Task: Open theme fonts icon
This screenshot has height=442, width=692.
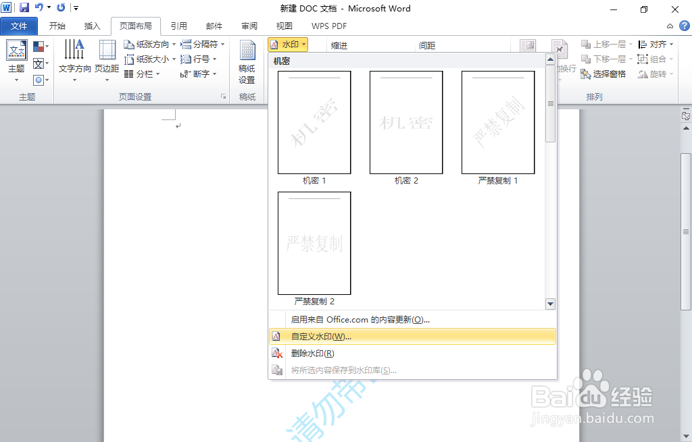Action: (41, 63)
